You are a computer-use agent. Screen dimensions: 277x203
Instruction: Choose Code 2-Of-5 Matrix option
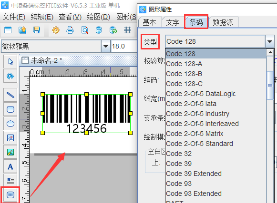click(216, 134)
